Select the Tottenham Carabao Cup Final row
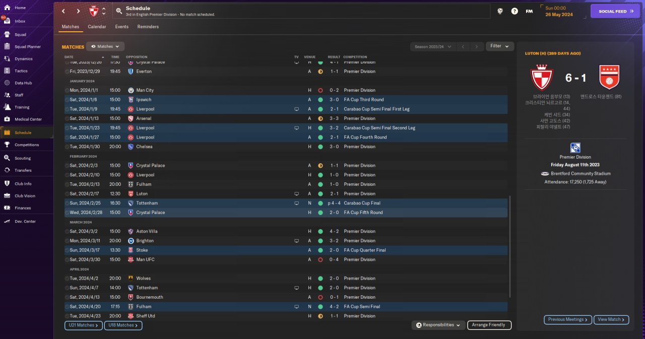This screenshot has width=645, height=339. point(286,203)
